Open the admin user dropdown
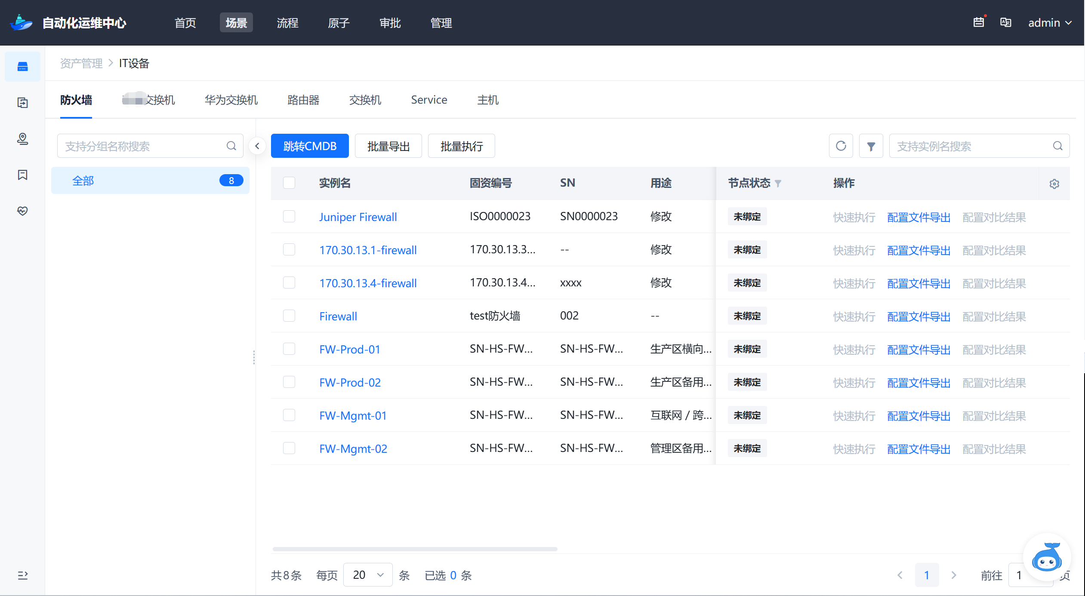Image resolution: width=1085 pixels, height=596 pixels. (1050, 23)
